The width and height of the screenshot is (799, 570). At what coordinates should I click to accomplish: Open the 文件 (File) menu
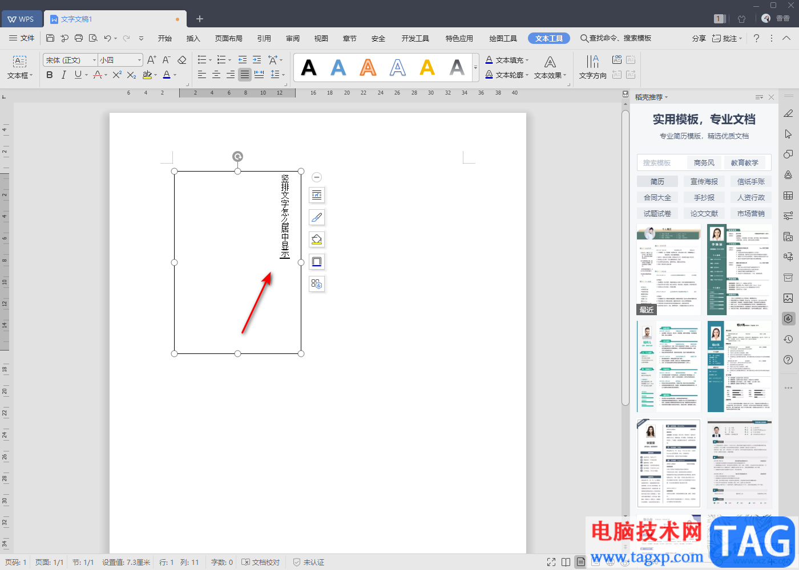[x=22, y=38]
